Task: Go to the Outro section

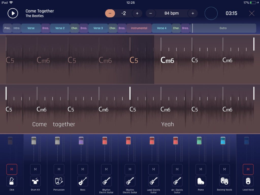Action: click(223, 28)
